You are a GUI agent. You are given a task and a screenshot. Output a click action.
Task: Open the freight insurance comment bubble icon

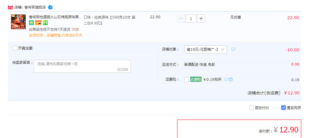(x=226, y=80)
